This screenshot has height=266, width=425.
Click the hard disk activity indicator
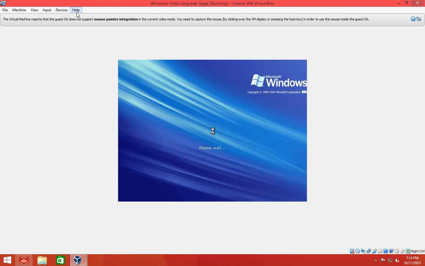[x=352, y=251]
